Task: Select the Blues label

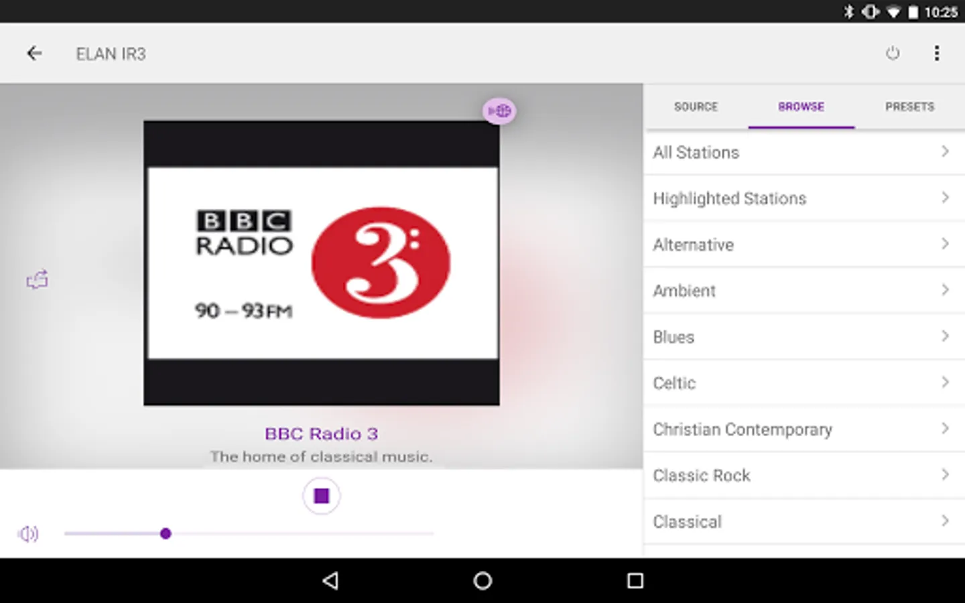Action: pos(673,337)
